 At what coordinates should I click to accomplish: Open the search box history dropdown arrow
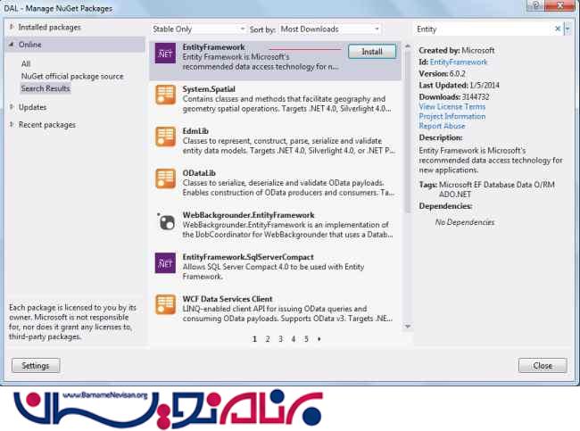point(568,29)
